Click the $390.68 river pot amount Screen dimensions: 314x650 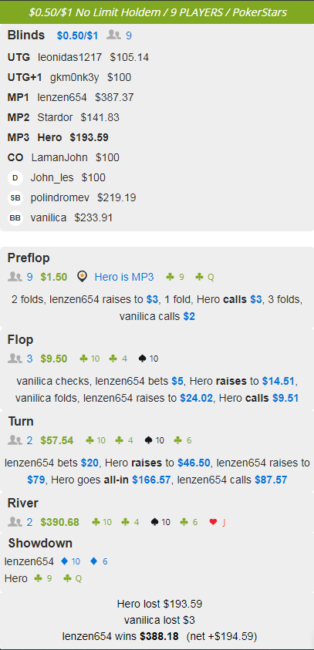59,522
